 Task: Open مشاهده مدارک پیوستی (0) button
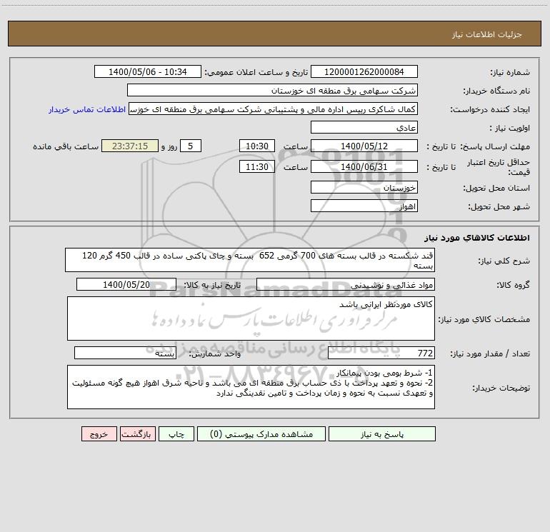[x=261, y=433]
